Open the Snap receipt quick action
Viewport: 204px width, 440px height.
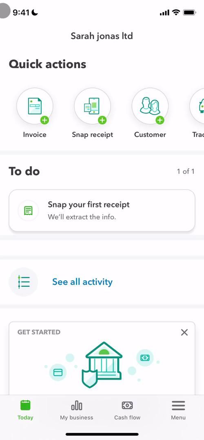tap(93, 106)
